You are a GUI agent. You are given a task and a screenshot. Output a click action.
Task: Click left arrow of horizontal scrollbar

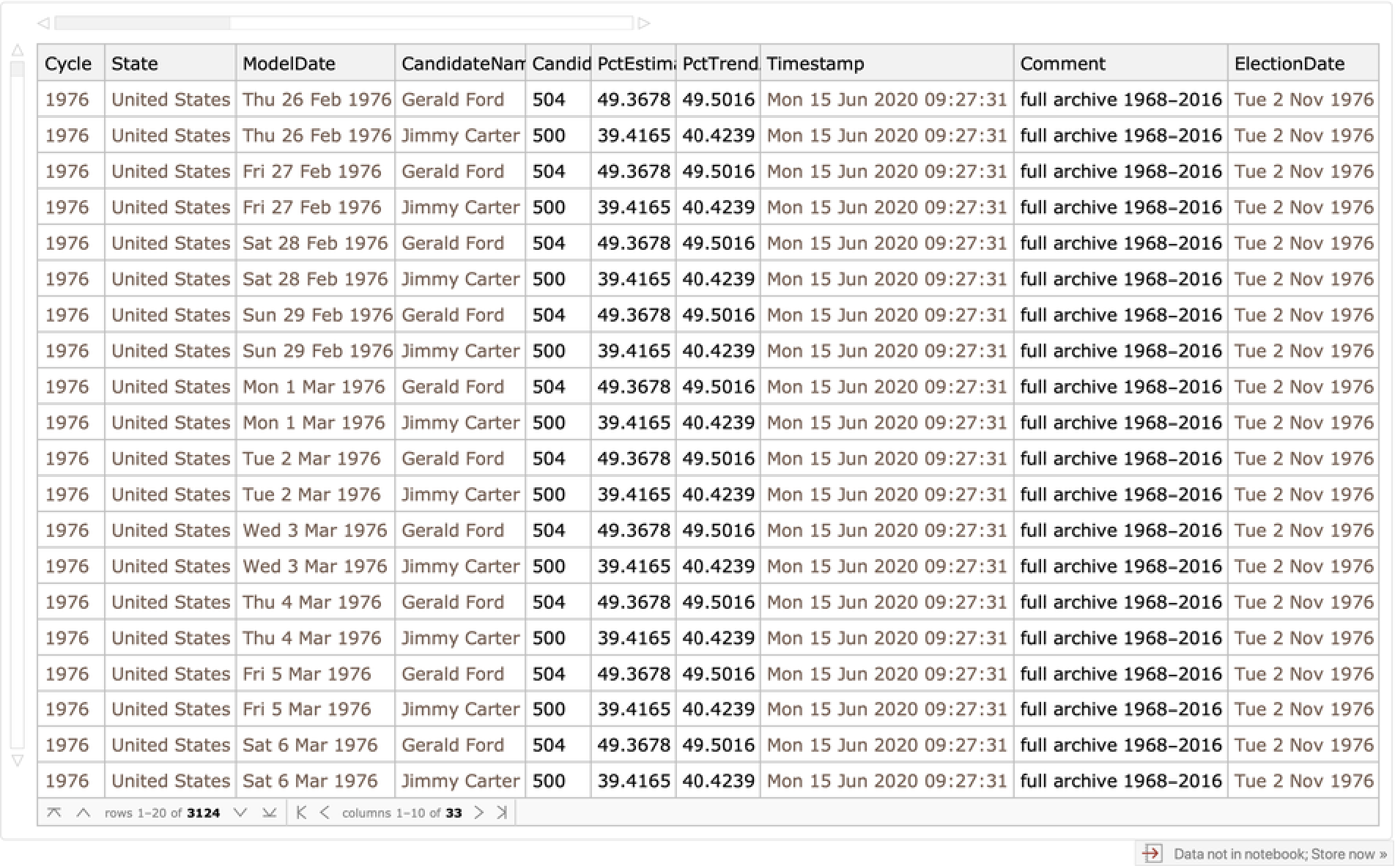43,23
